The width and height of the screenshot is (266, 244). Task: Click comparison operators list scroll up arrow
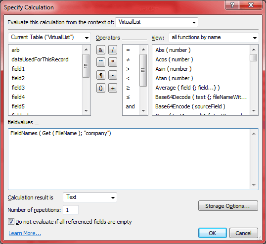[143, 49]
